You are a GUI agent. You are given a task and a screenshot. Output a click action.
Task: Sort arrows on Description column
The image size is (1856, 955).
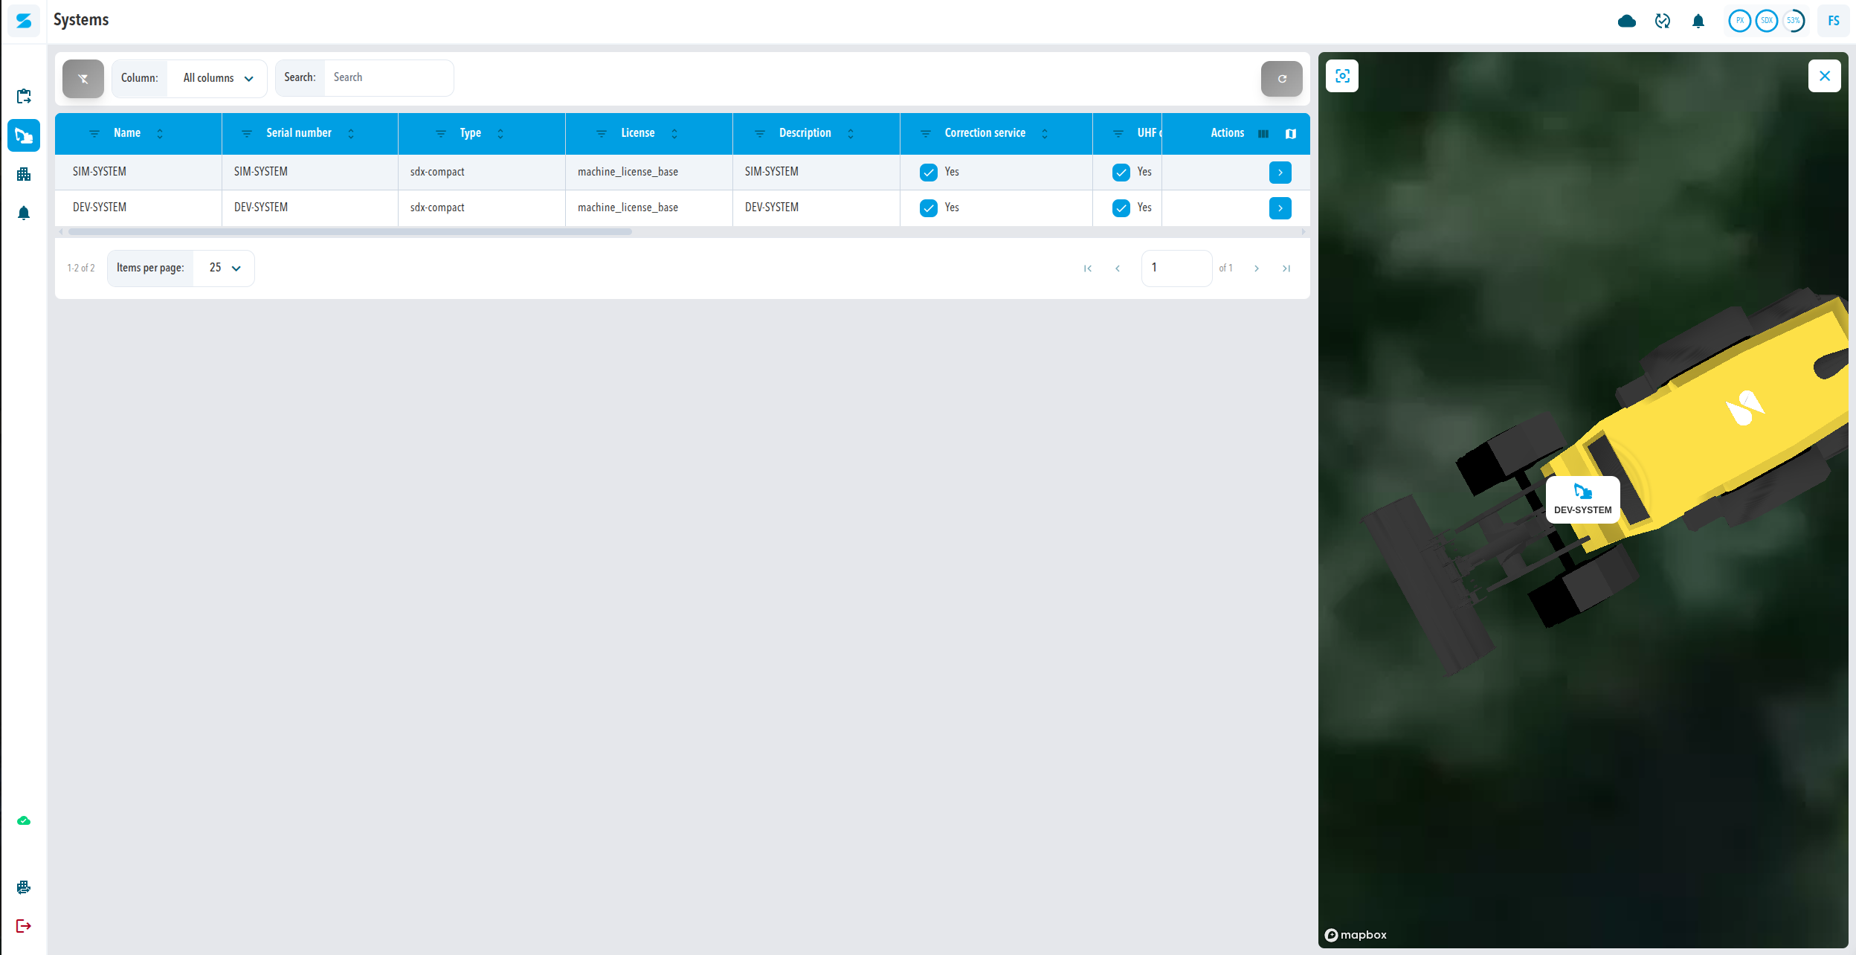[851, 134]
